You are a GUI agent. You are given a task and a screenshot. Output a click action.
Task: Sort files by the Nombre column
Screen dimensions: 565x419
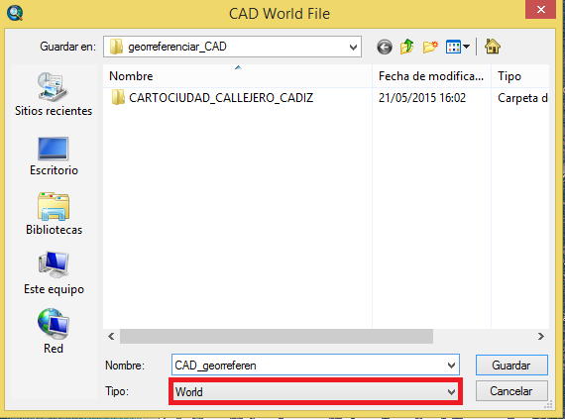238,76
